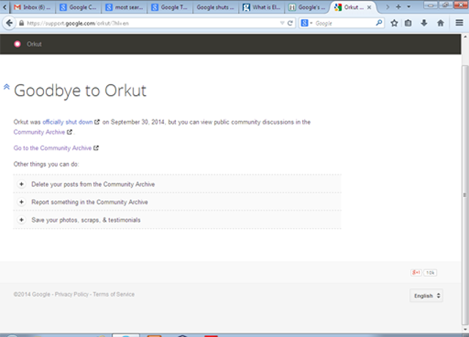
Task: Click the Google +1 button
Action: click(416, 273)
